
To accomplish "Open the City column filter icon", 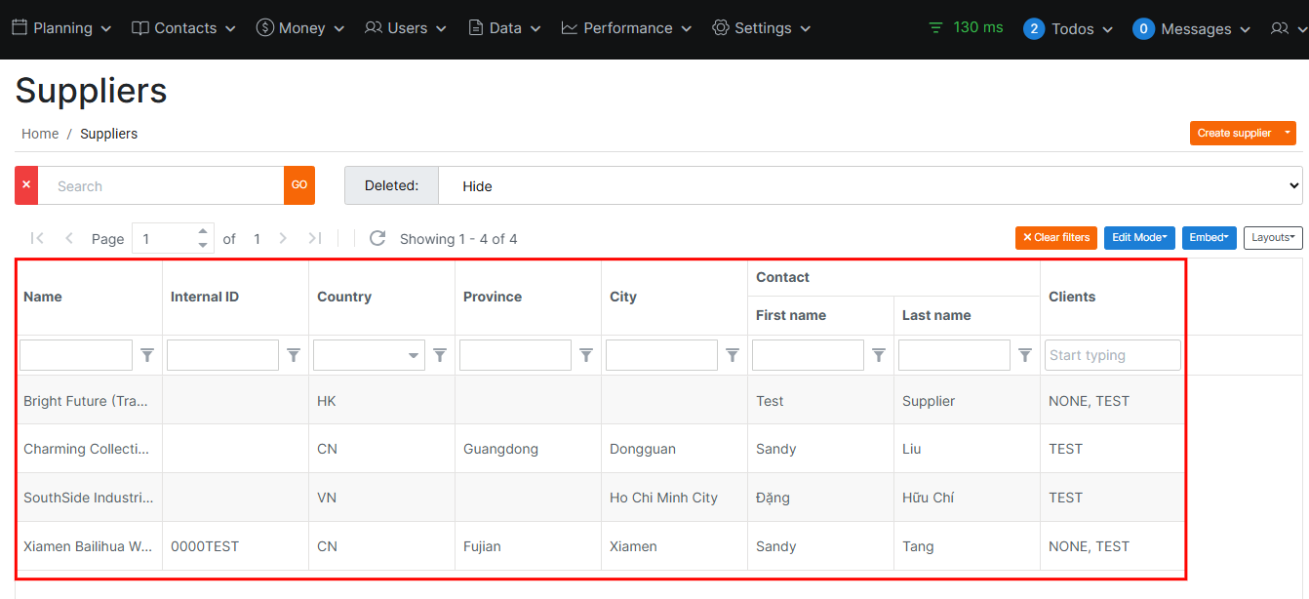I will click(x=733, y=356).
